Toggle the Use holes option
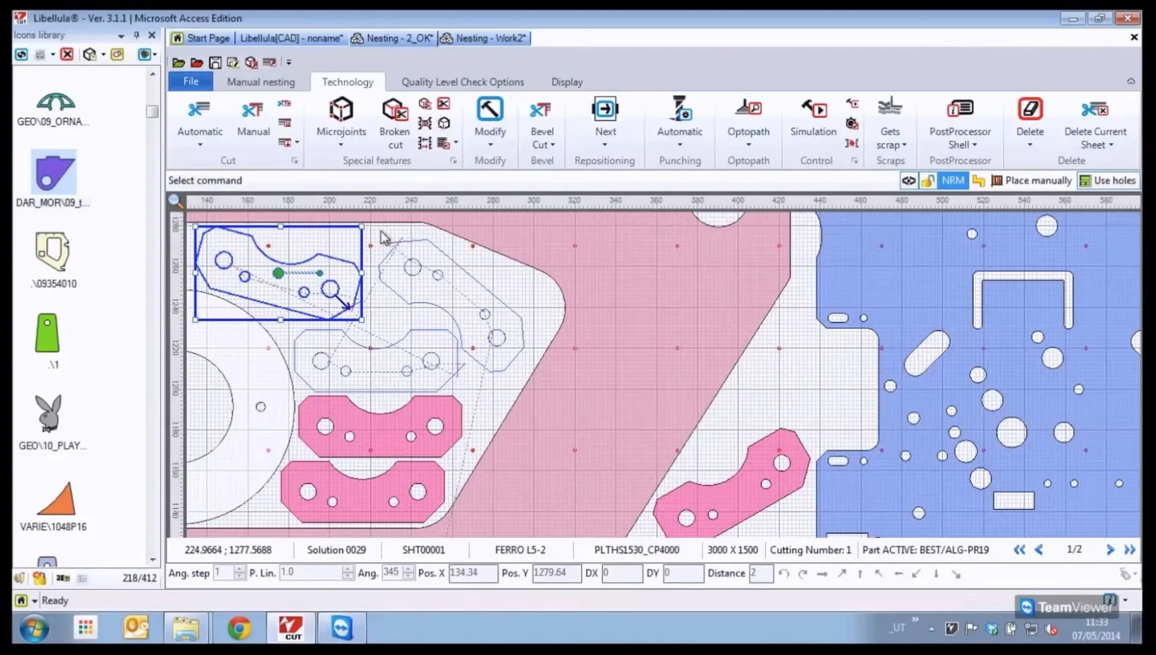This screenshot has height=655, width=1156. pyautogui.click(x=1108, y=181)
